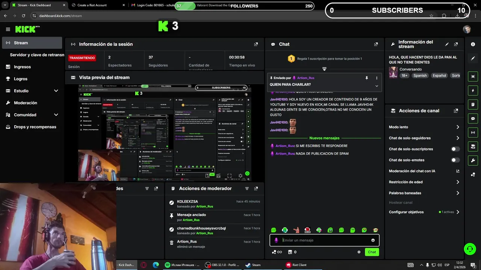
Task: Click the stream preview thumbnail
Action: tap(165, 133)
